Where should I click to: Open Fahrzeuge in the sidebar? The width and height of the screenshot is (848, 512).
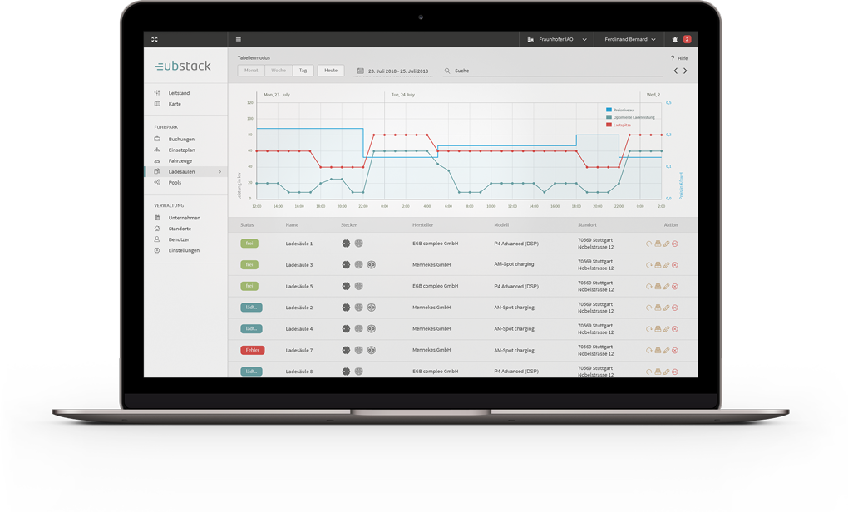coord(180,161)
